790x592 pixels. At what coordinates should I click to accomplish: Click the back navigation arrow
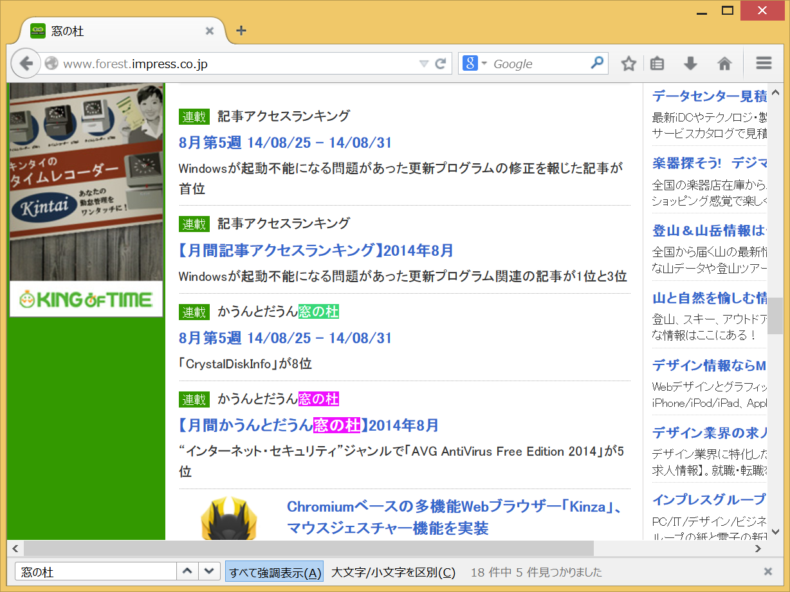pos(26,63)
